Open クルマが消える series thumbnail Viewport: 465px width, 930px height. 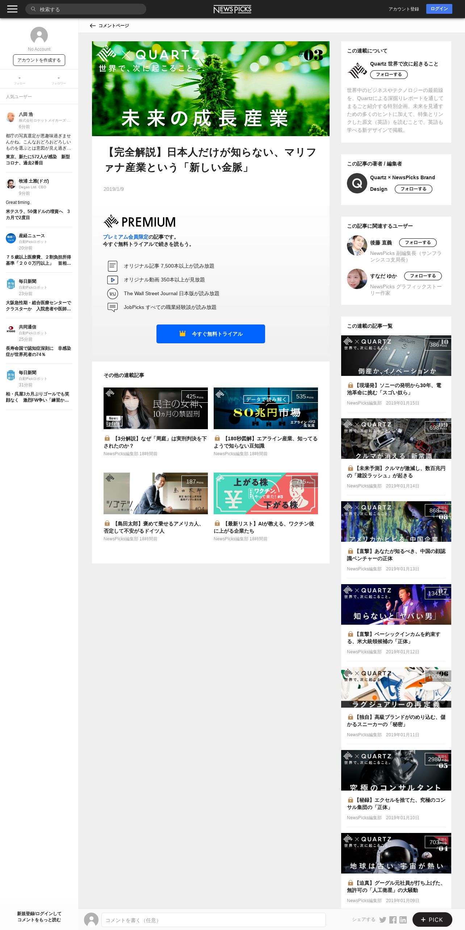(396, 439)
